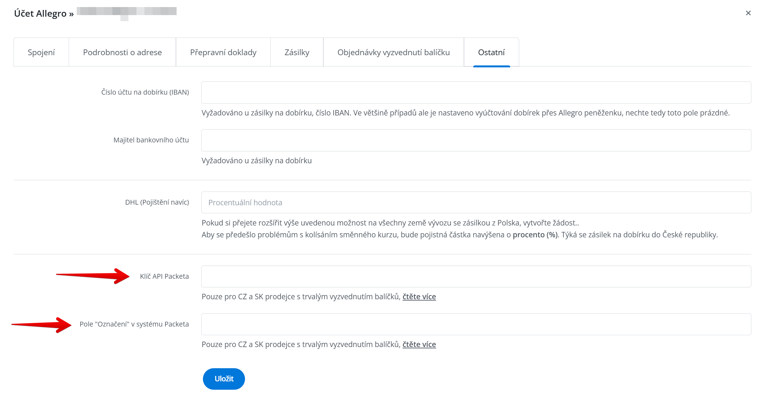Go to the Zásilky tab
Viewport: 760px width, 408px height.
(x=297, y=52)
